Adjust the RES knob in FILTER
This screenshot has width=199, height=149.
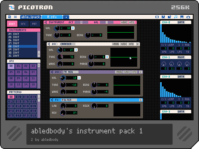[63, 113]
